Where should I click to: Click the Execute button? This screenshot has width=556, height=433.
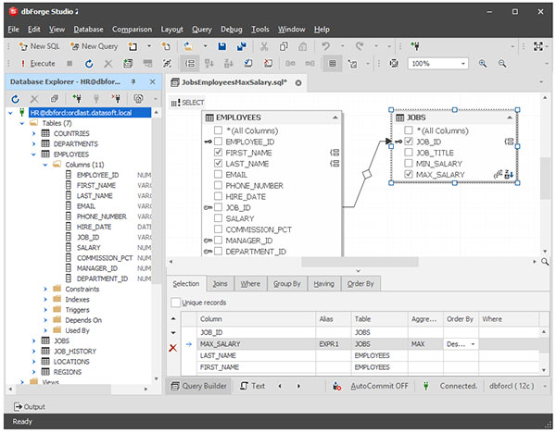coord(38,64)
